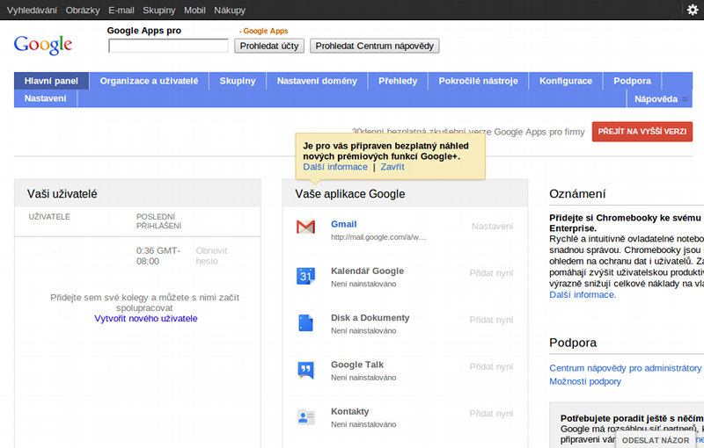Switch to the Podpora tab
This screenshot has width=704, height=448.
tap(632, 81)
